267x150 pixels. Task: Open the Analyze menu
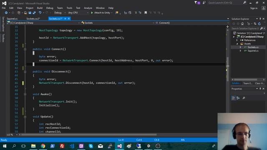88,8
